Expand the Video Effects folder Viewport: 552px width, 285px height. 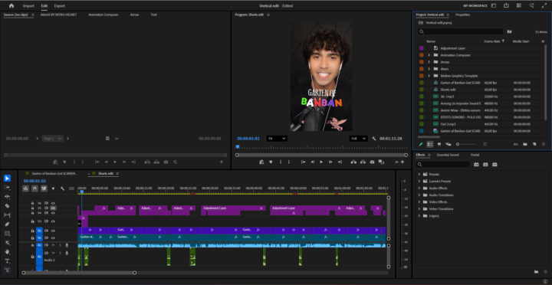(419, 202)
